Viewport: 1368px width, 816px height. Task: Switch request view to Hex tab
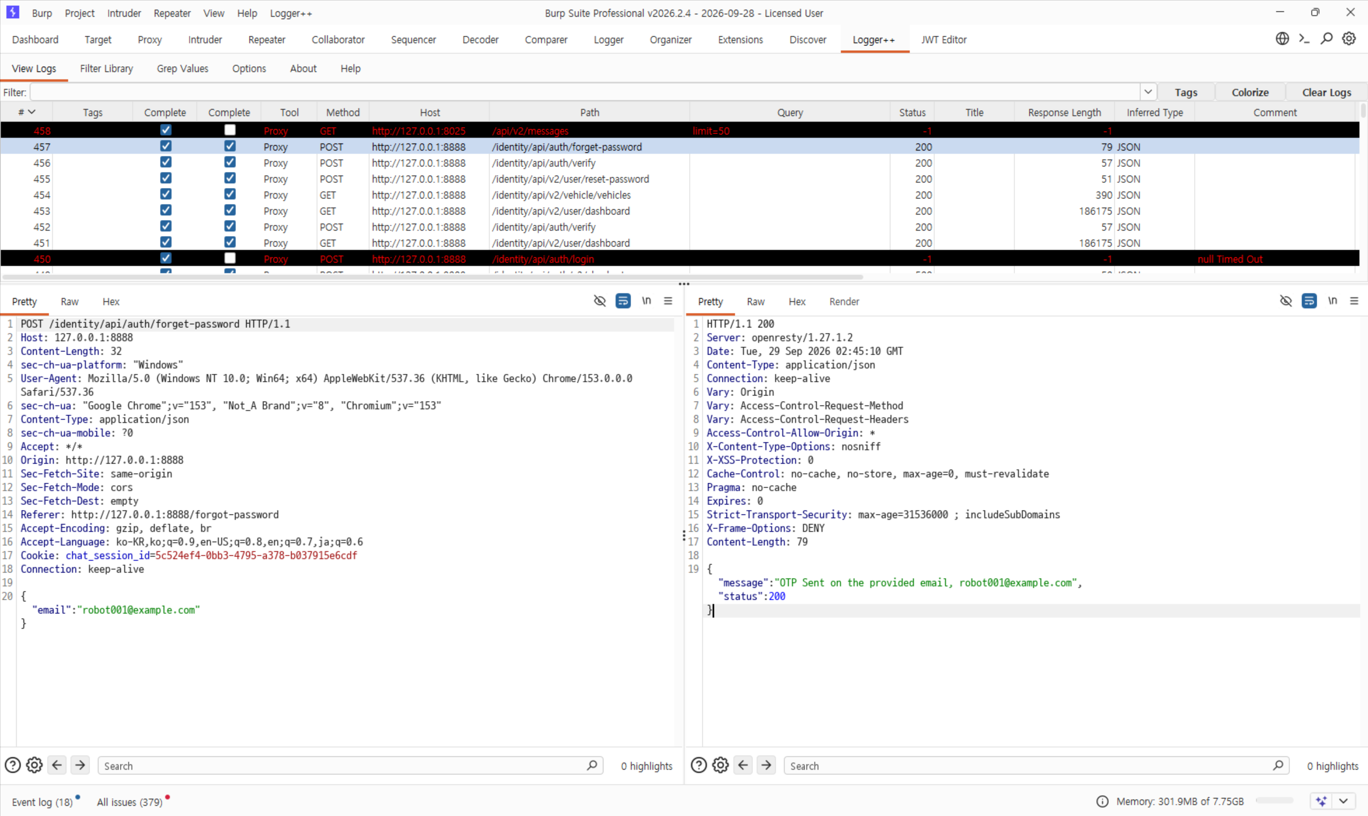tap(111, 301)
